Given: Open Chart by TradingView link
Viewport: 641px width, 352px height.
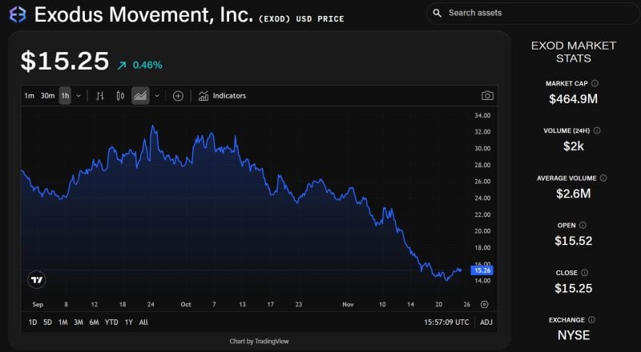Looking at the screenshot, I should 259,342.
